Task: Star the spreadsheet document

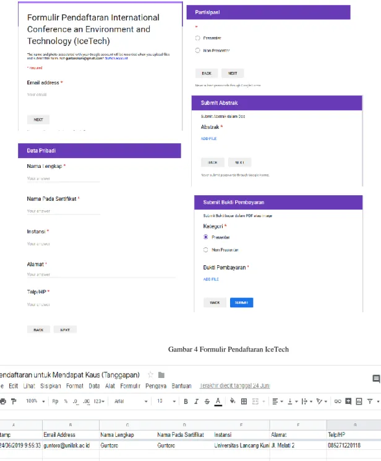Action: [150, 375]
